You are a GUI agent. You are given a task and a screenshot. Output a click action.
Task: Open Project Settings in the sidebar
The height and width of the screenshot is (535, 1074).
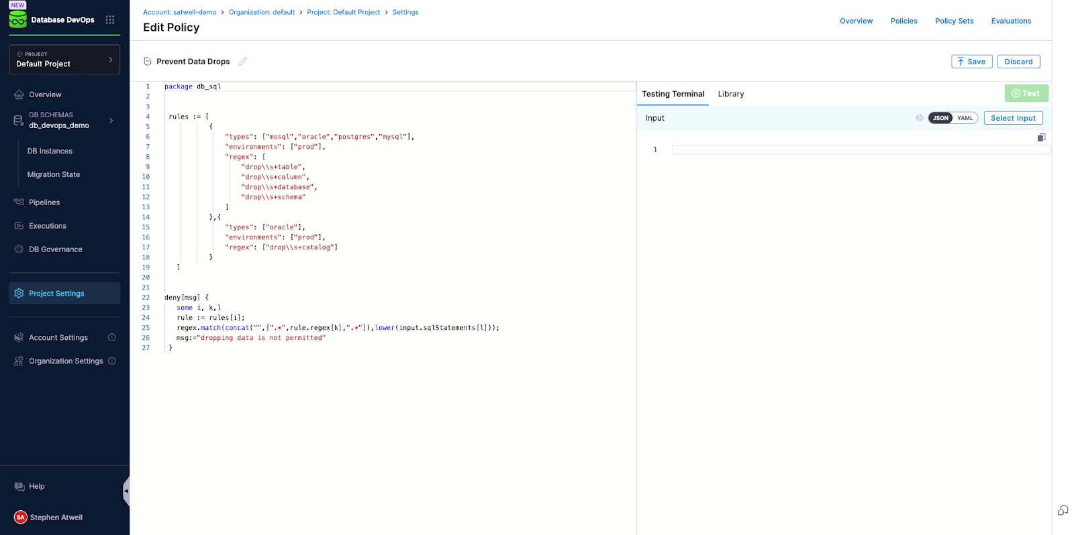[64, 293]
